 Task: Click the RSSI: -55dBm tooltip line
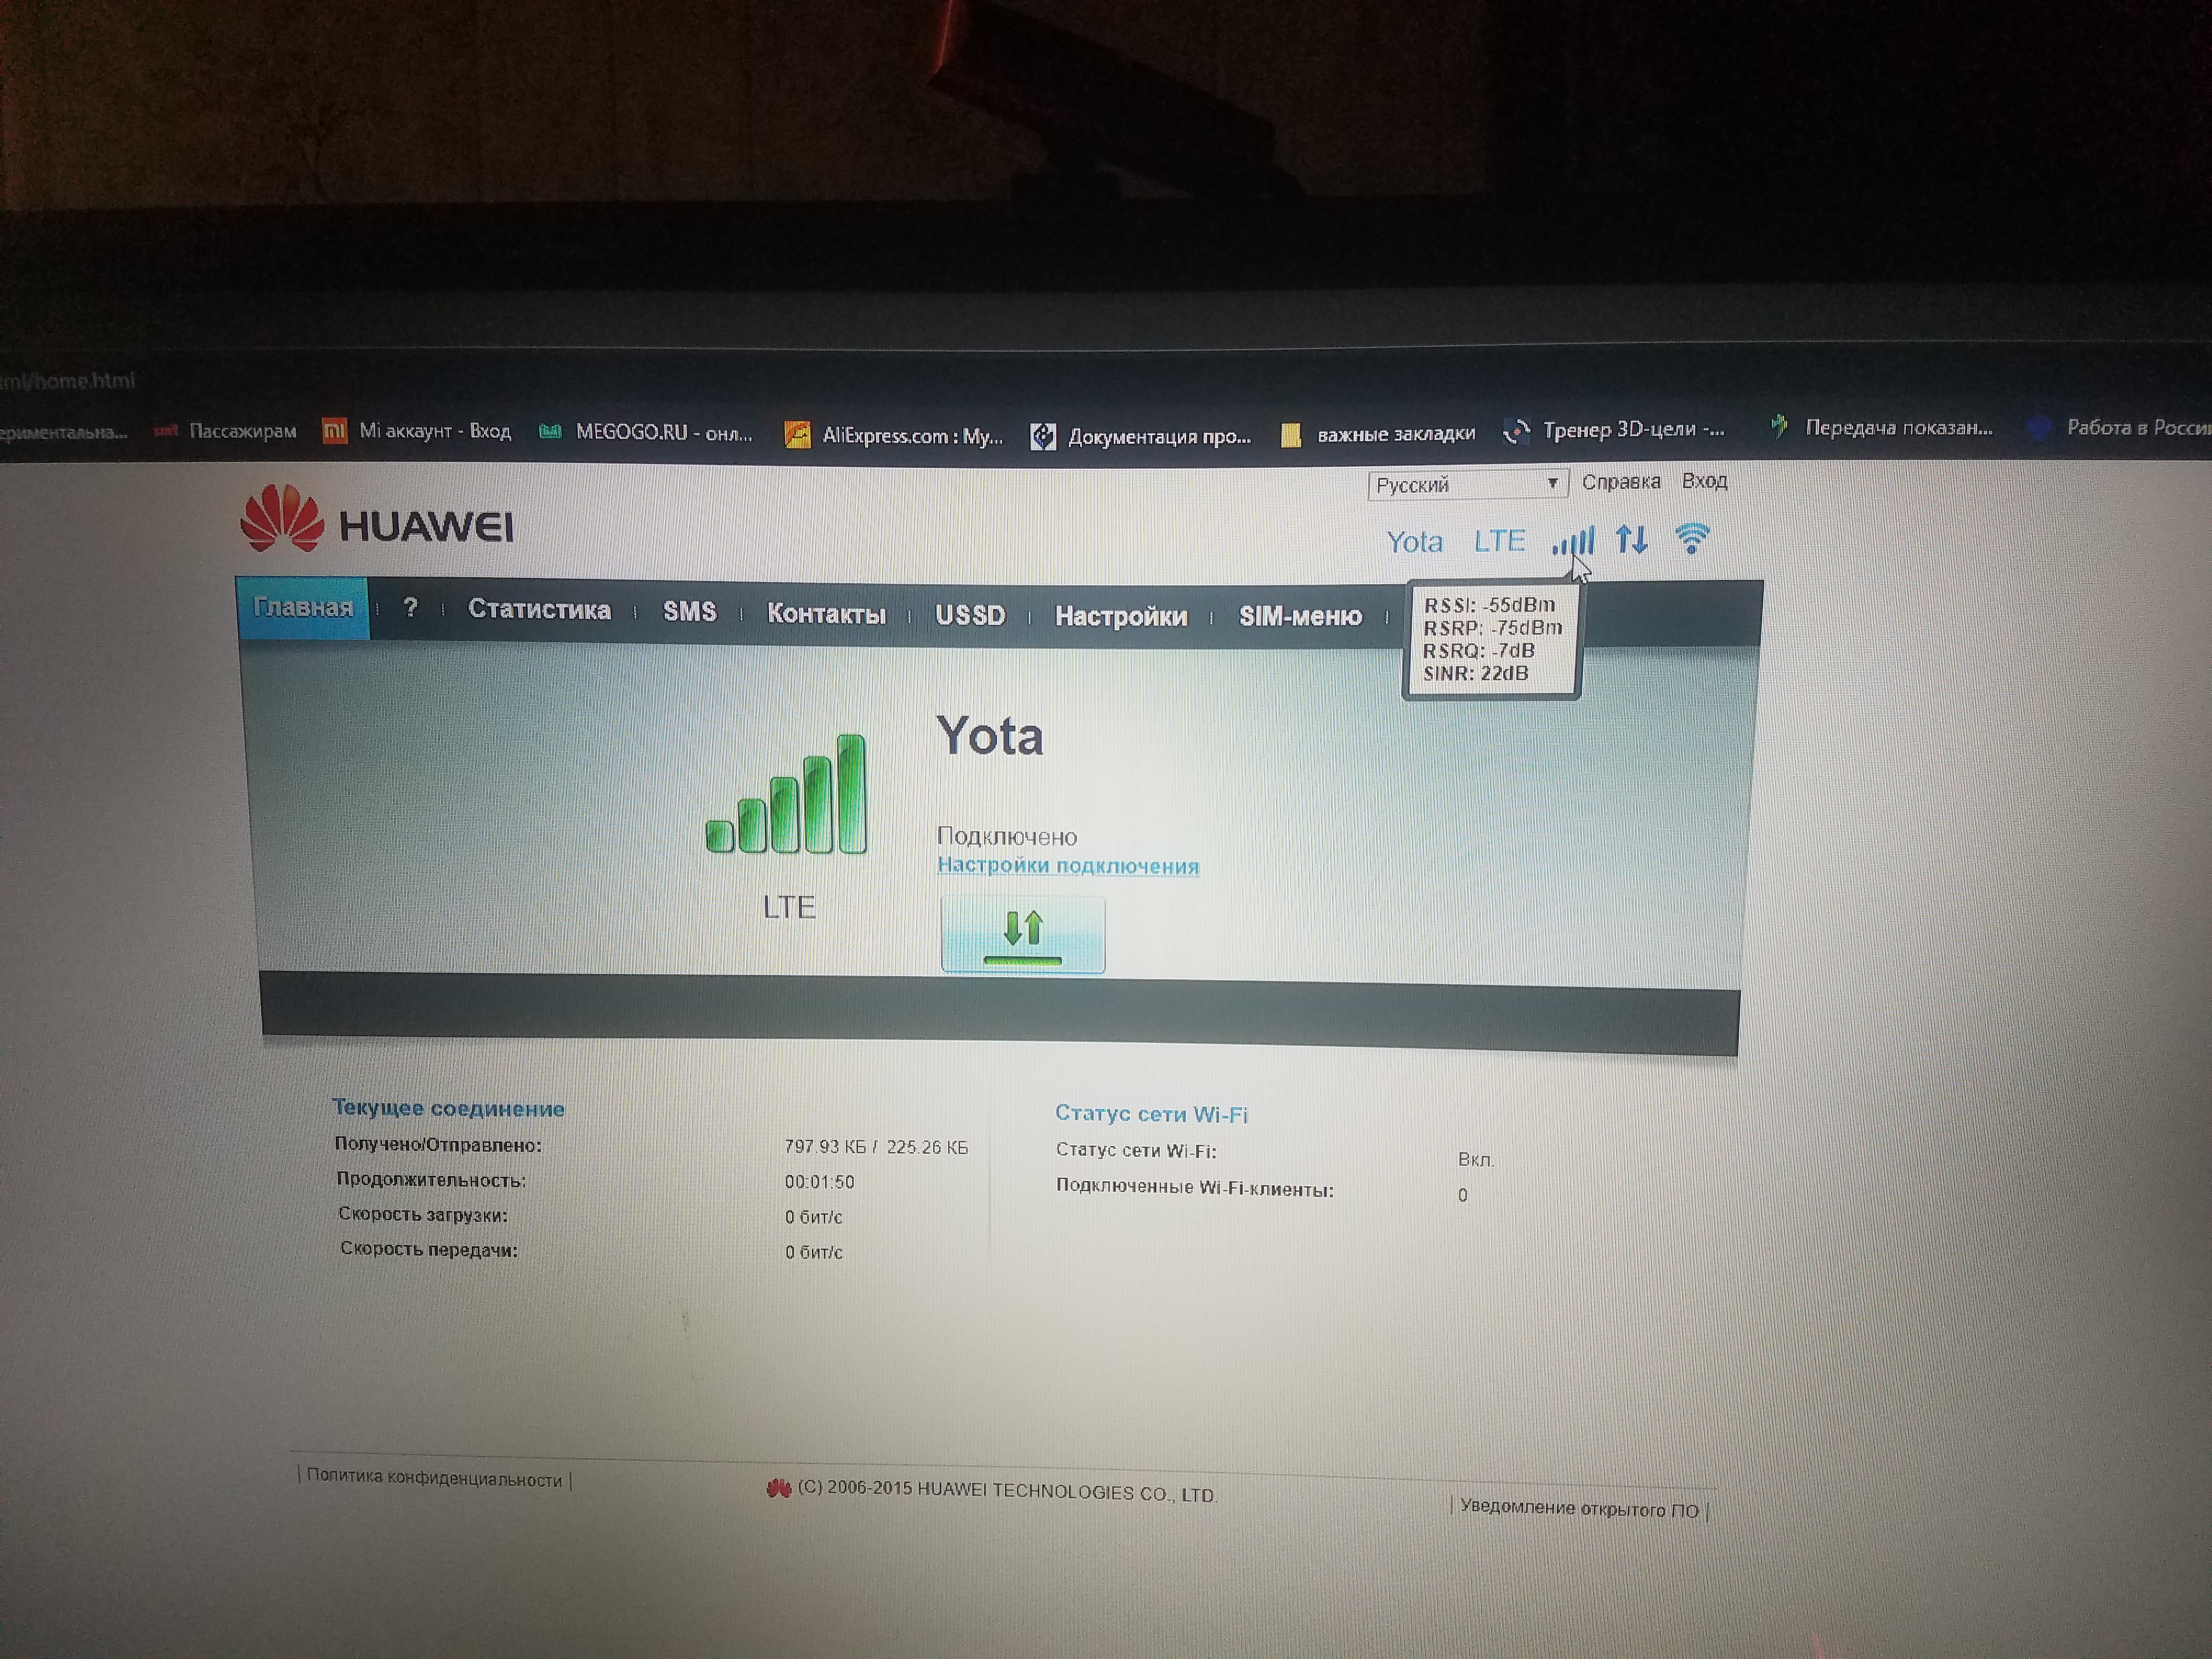[x=1489, y=605]
